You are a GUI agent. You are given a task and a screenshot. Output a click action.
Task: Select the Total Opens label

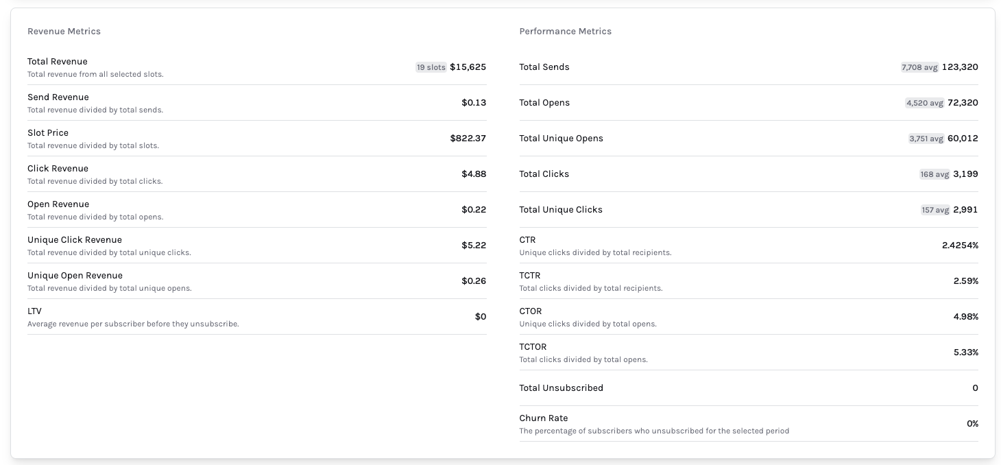544,103
